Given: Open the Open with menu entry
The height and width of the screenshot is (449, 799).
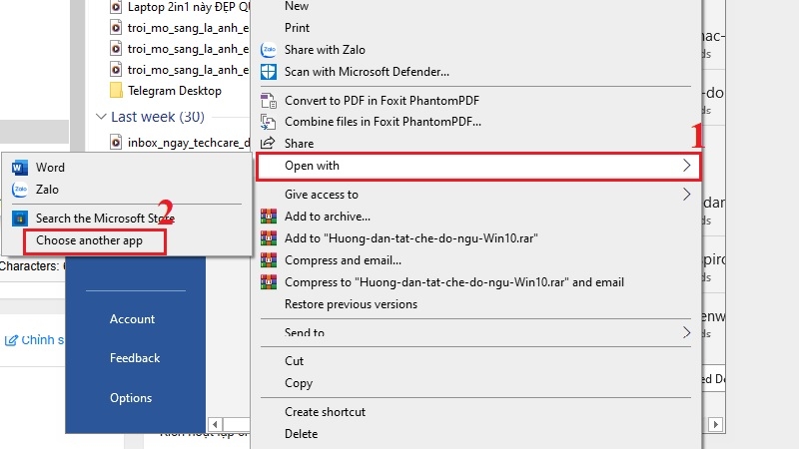Looking at the screenshot, I should coord(479,166).
